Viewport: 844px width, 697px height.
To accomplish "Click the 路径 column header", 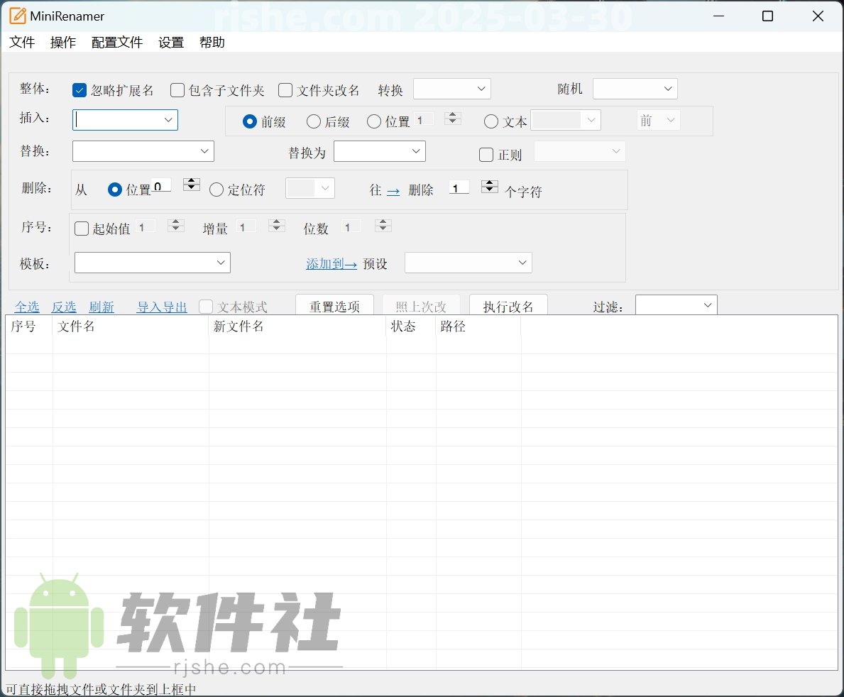I will (x=478, y=326).
